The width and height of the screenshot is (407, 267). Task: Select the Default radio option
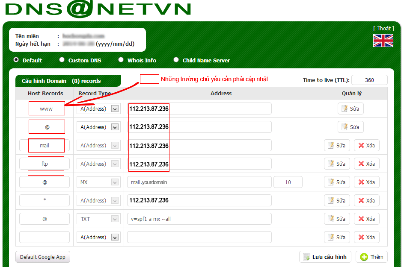click(x=16, y=60)
